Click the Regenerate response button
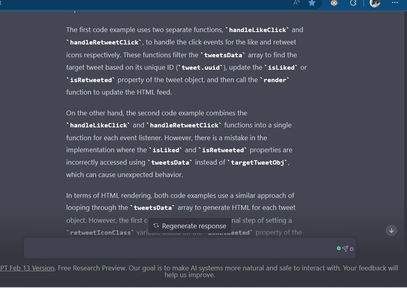 point(190,226)
